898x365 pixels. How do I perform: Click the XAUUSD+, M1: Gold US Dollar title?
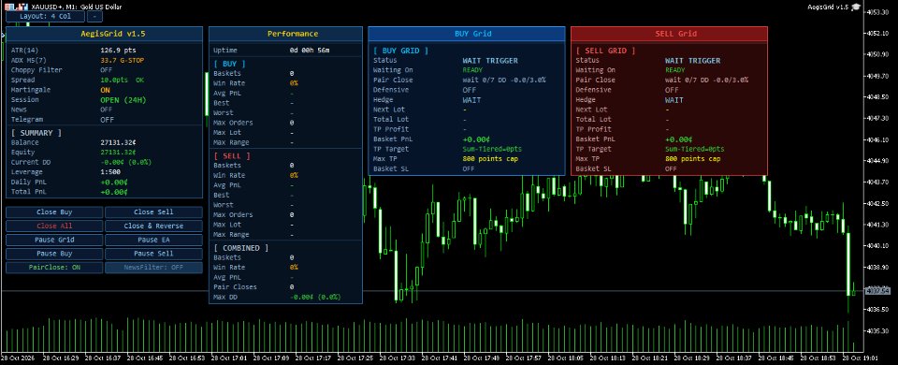tap(76, 7)
